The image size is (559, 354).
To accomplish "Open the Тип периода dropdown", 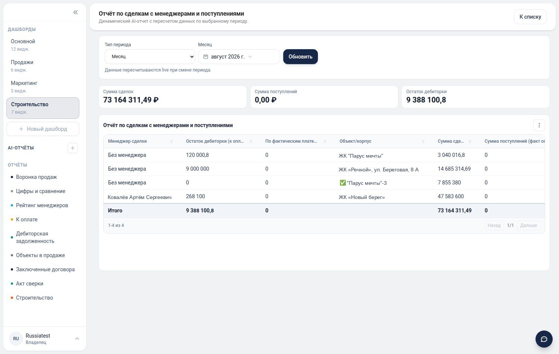I will pos(150,57).
